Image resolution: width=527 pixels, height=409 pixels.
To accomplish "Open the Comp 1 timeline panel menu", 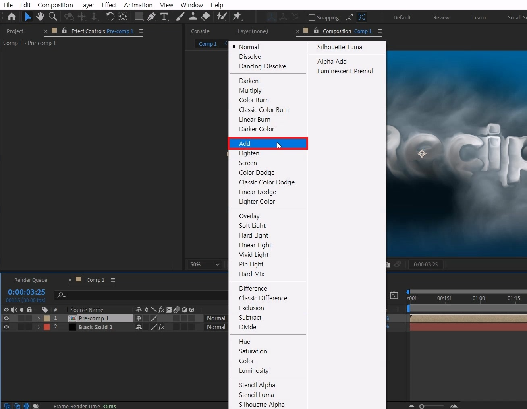I will coord(113,280).
